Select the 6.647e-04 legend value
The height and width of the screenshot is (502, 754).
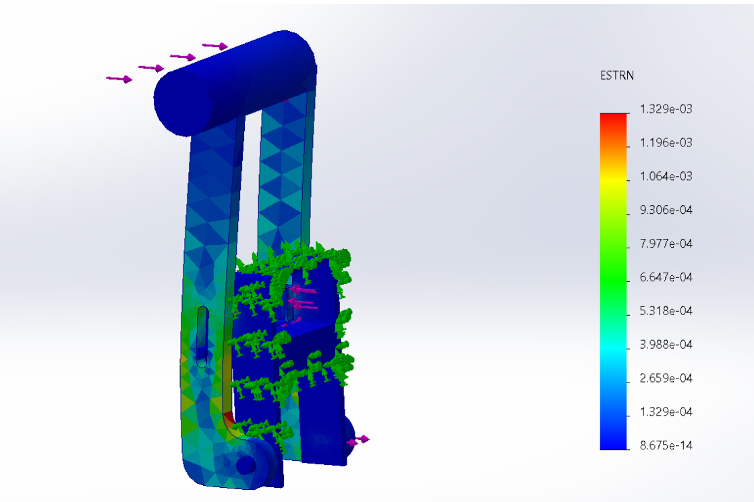coord(666,278)
